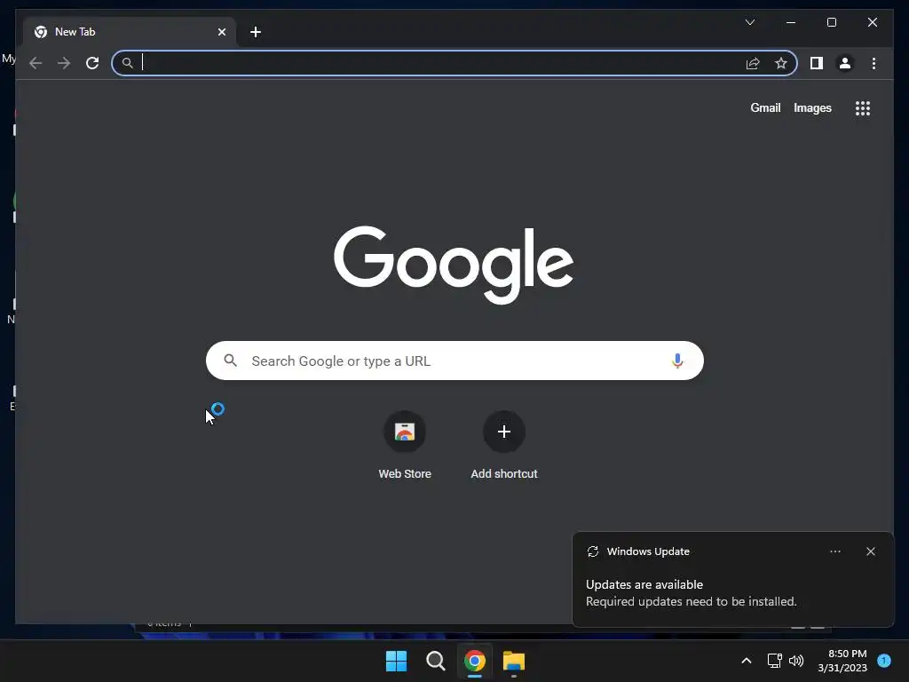Open Windows Update notification options menu

pyautogui.click(x=834, y=551)
